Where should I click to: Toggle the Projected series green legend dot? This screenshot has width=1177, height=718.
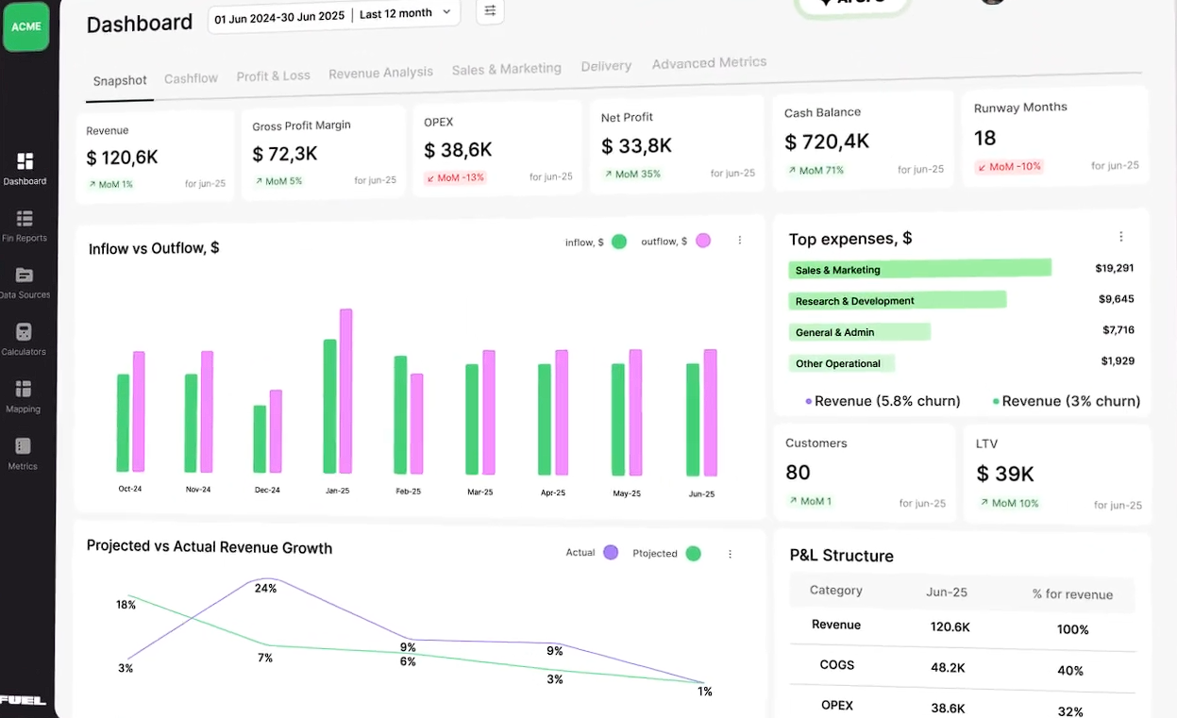point(694,554)
